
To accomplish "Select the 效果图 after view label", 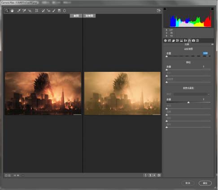I will click(x=89, y=16).
